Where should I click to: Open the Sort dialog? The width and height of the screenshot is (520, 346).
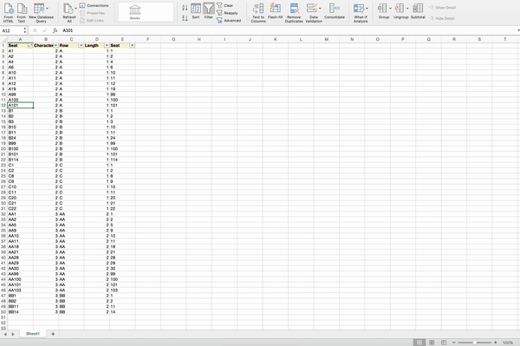pos(196,11)
